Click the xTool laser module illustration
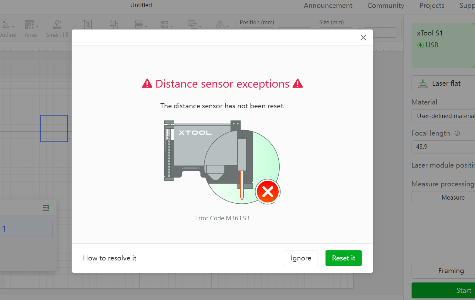 click(222, 162)
